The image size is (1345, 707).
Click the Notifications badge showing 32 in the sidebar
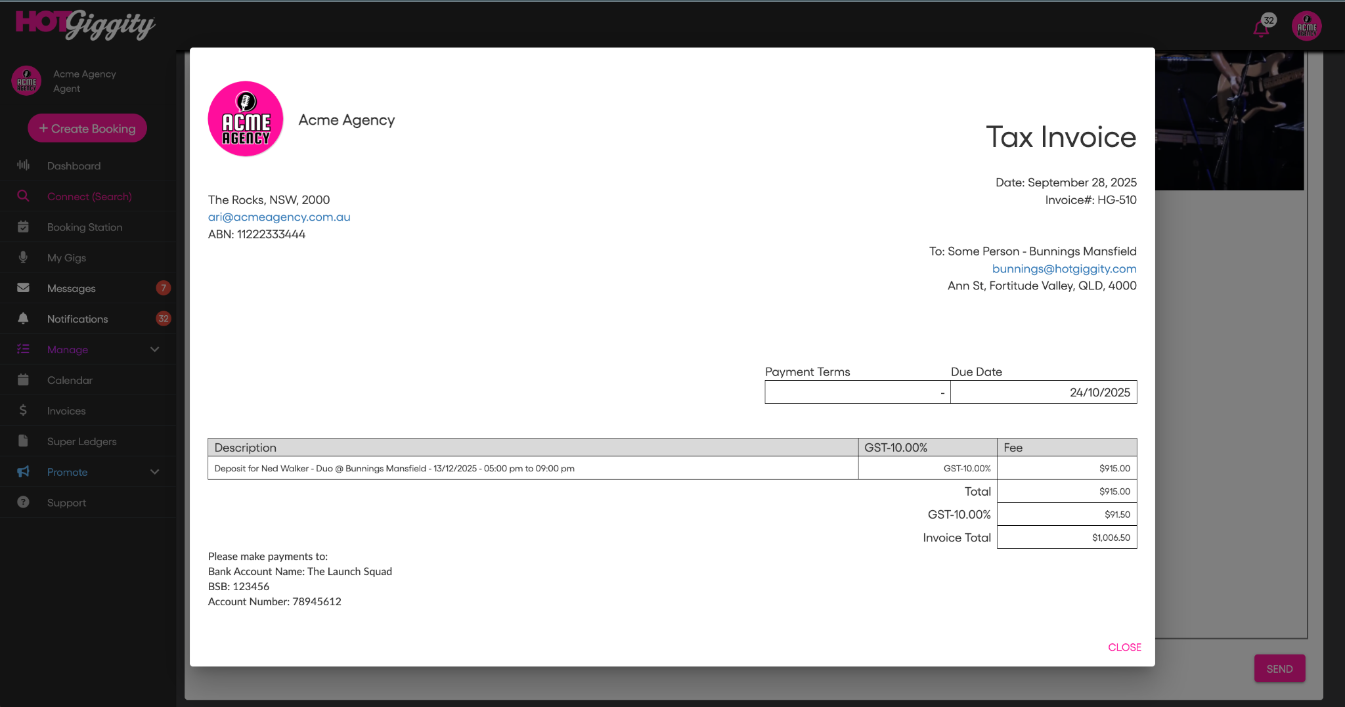(164, 319)
